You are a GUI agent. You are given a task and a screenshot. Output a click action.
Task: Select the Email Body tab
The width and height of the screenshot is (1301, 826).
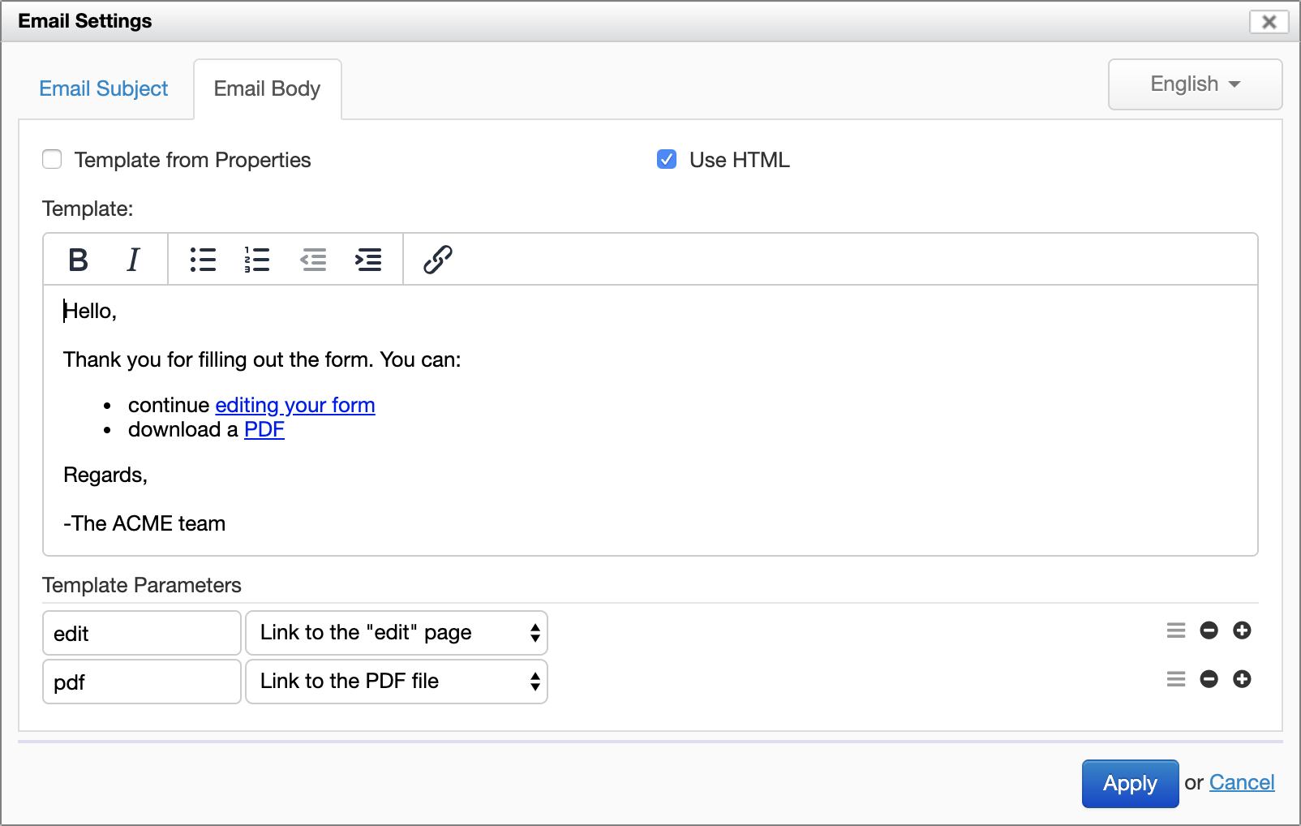pyautogui.click(x=267, y=88)
